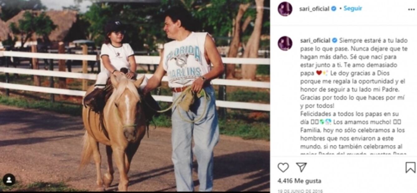Click the verified badge next to the caption username
417x193 pixels.
[335, 40]
